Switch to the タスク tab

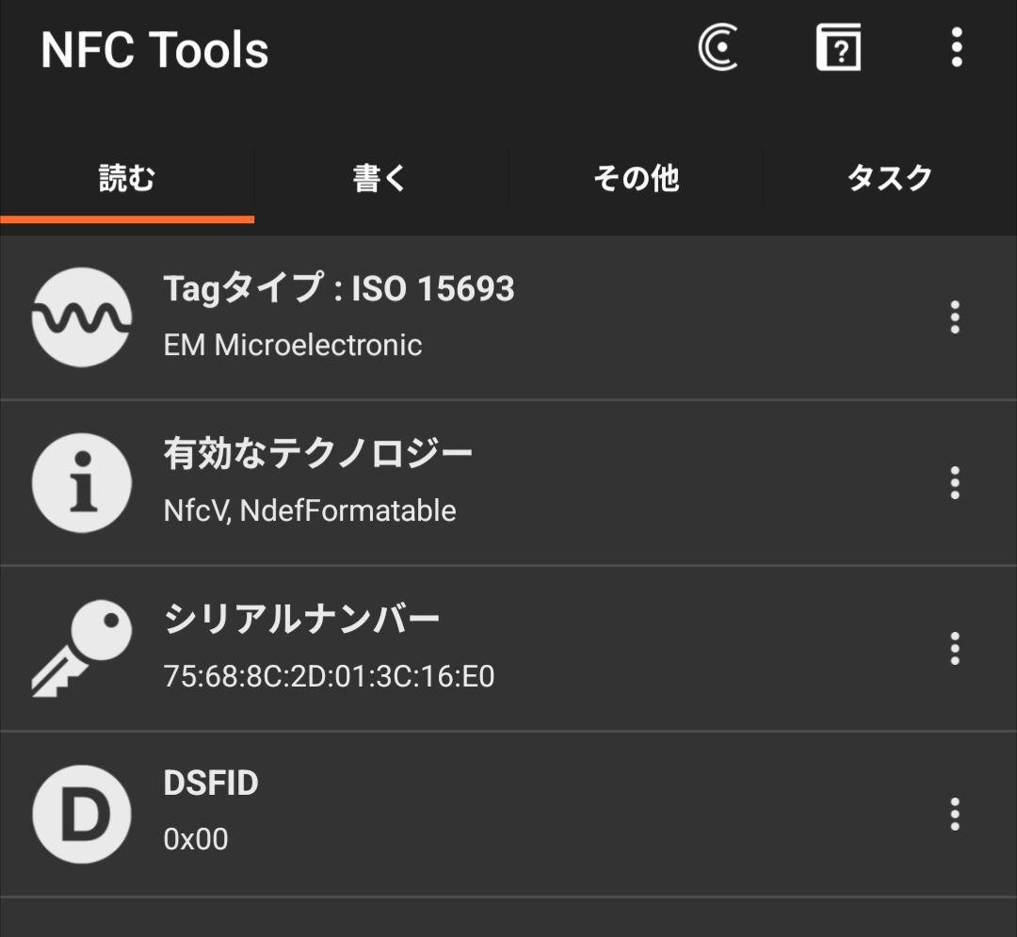pyautogui.click(x=890, y=178)
